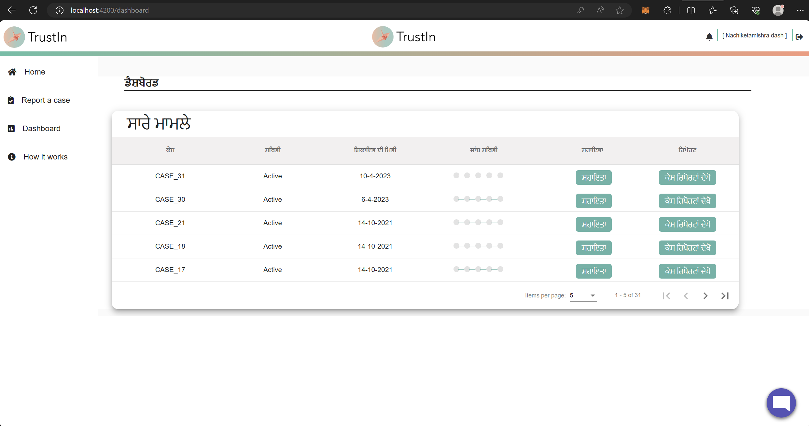Click investigation progress stepper for CASE_30

(478, 199)
